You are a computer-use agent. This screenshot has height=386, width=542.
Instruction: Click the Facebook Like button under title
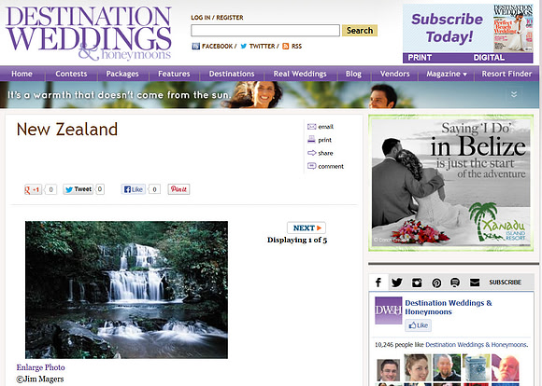pyautogui.click(x=133, y=189)
